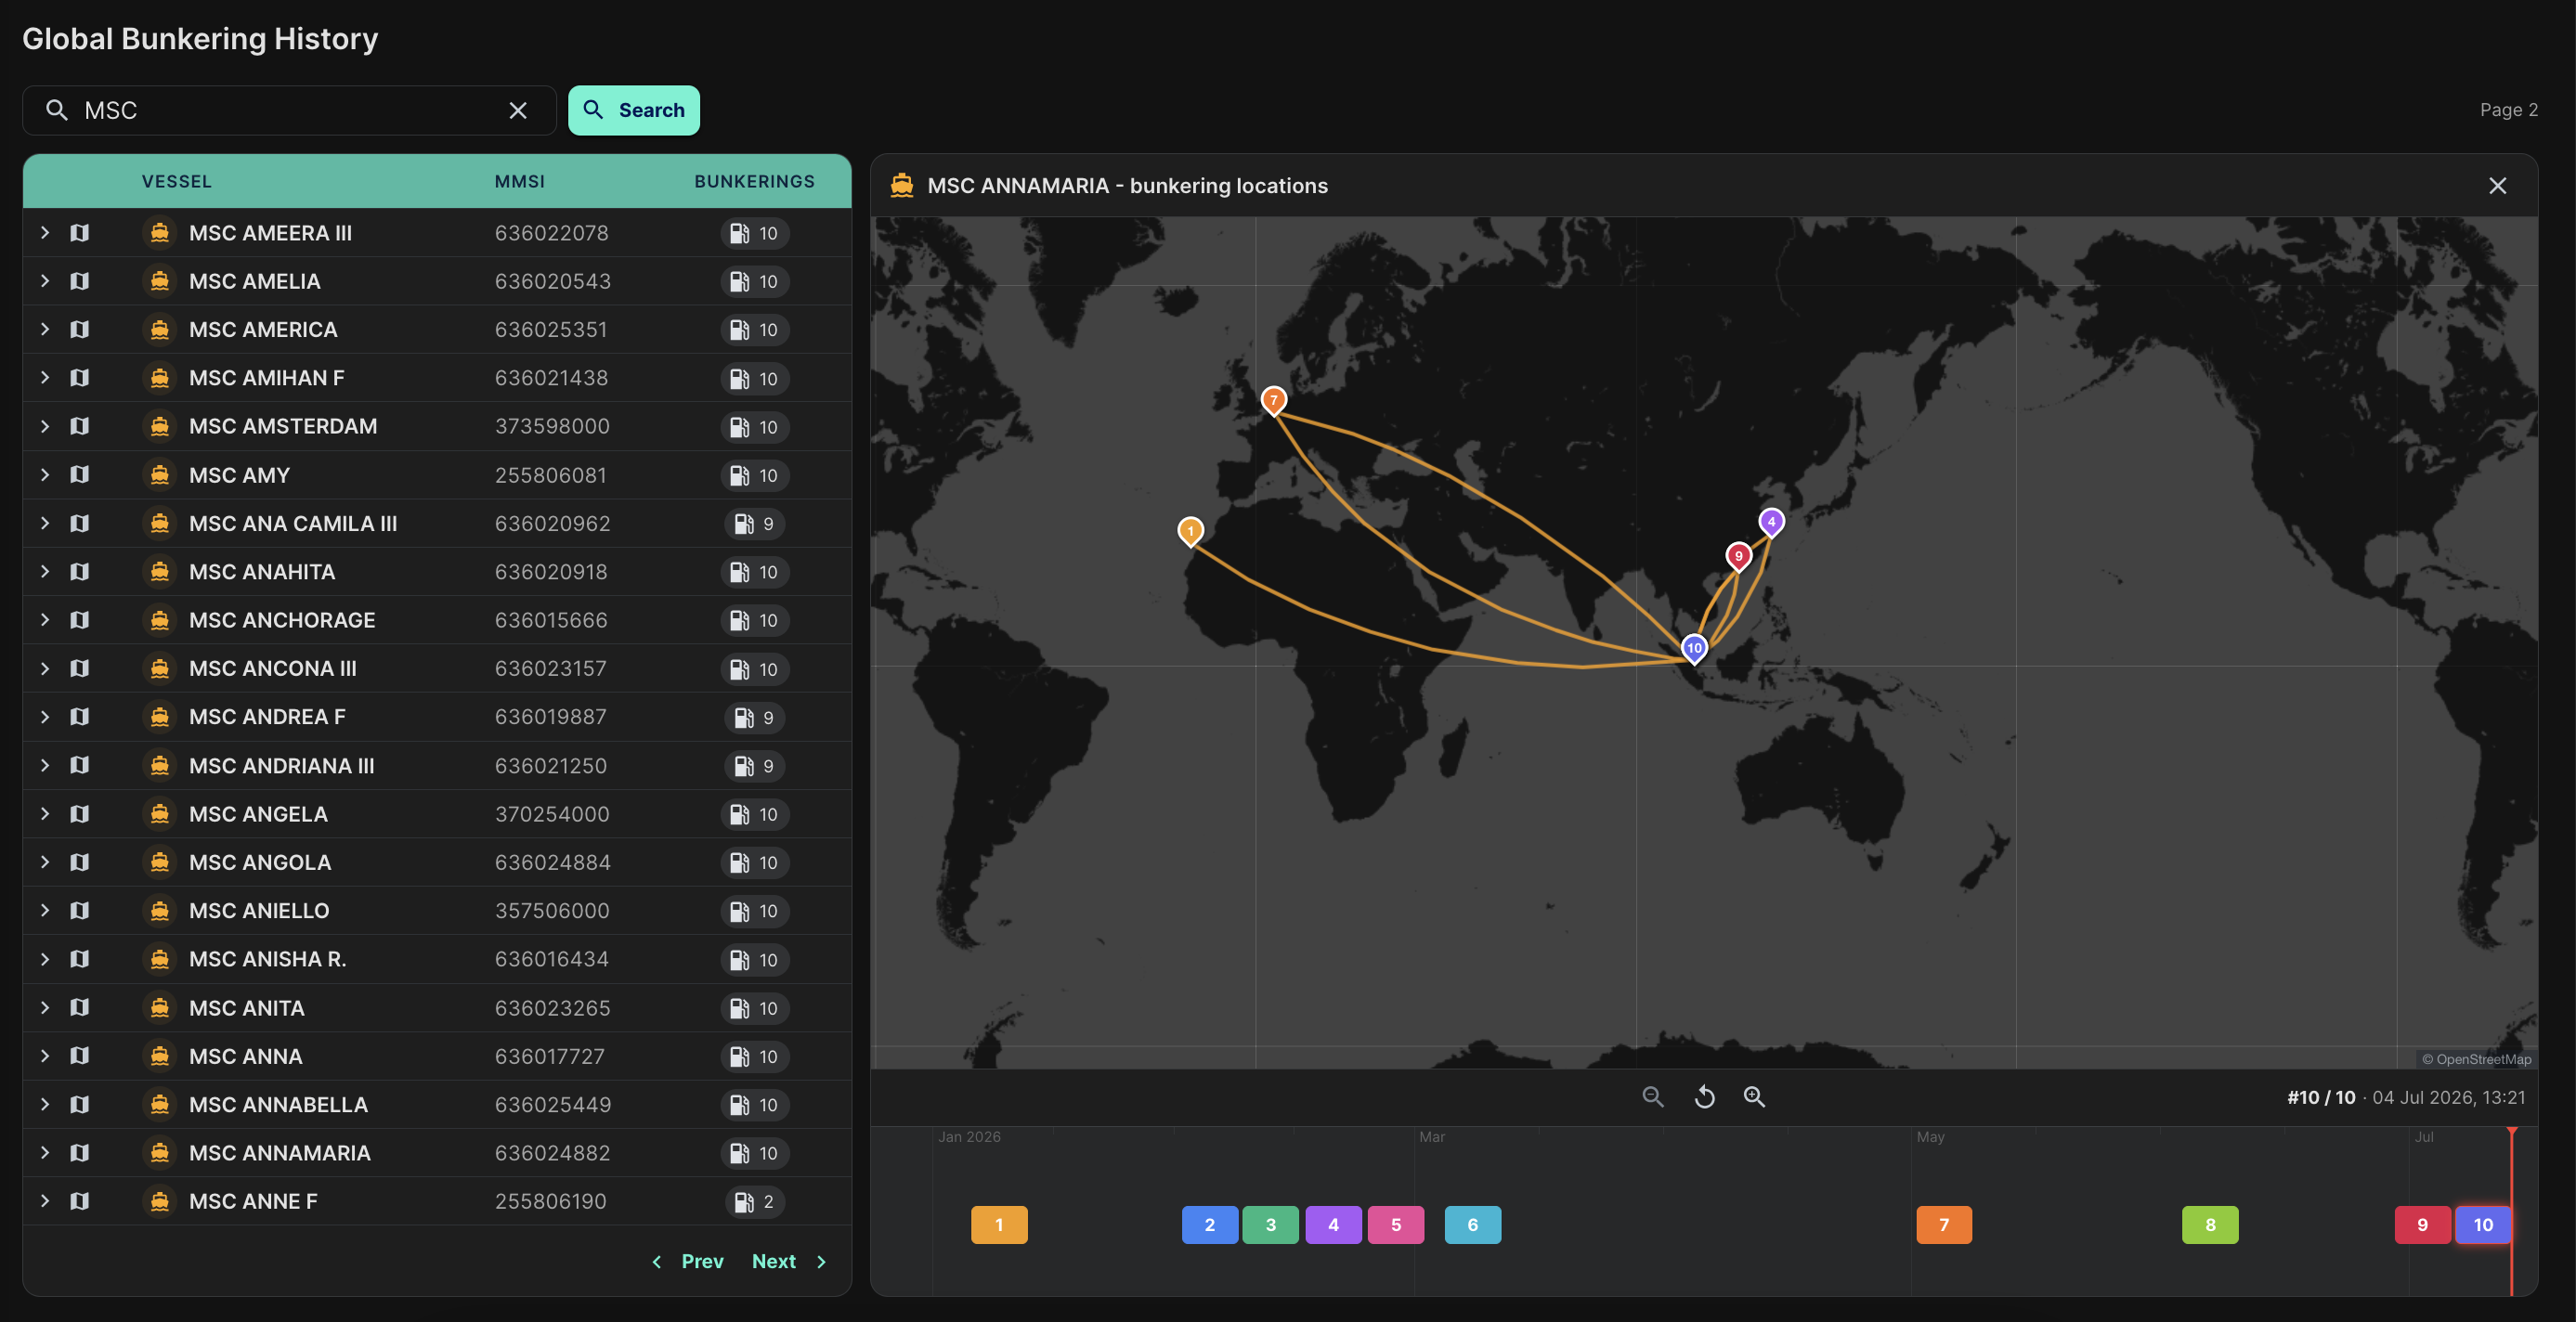2576x1322 pixels.
Task: Select timeline event 8
Action: click(2210, 1225)
